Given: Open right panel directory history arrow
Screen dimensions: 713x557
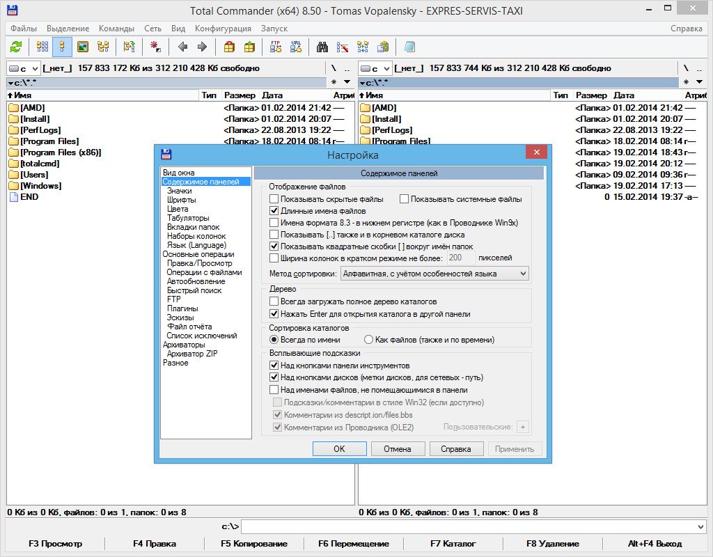Looking at the screenshot, I should pos(699,82).
